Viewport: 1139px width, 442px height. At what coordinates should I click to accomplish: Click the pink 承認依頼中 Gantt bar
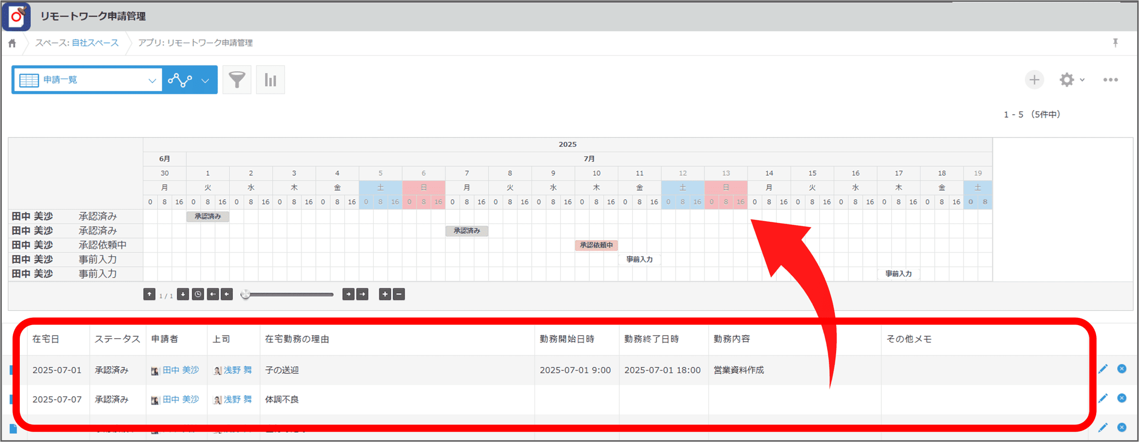tap(596, 245)
